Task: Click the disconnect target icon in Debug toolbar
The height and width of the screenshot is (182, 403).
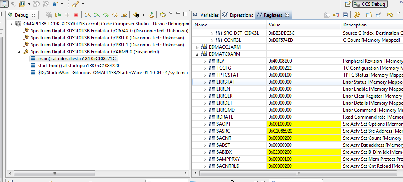Action: click(49, 15)
